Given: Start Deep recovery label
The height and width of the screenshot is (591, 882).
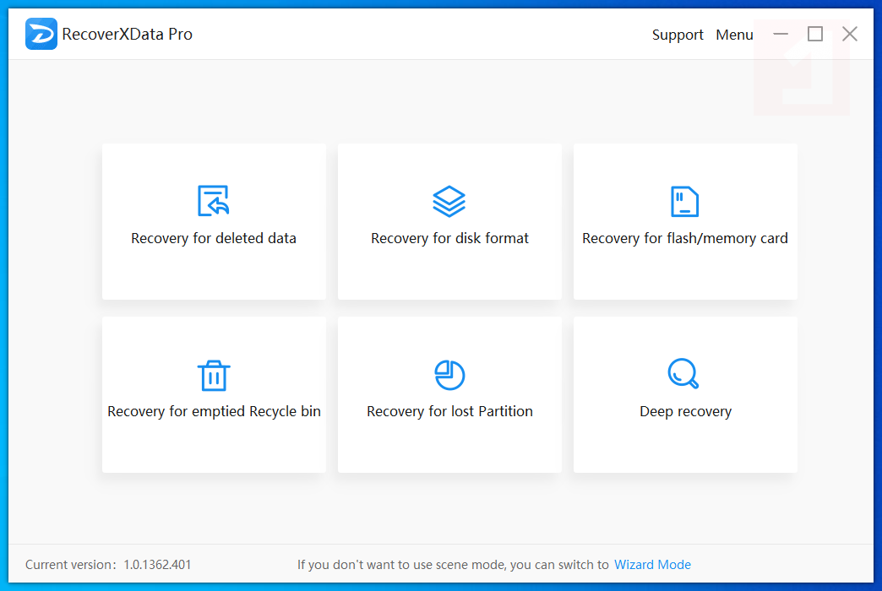Looking at the screenshot, I should tap(685, 412).
